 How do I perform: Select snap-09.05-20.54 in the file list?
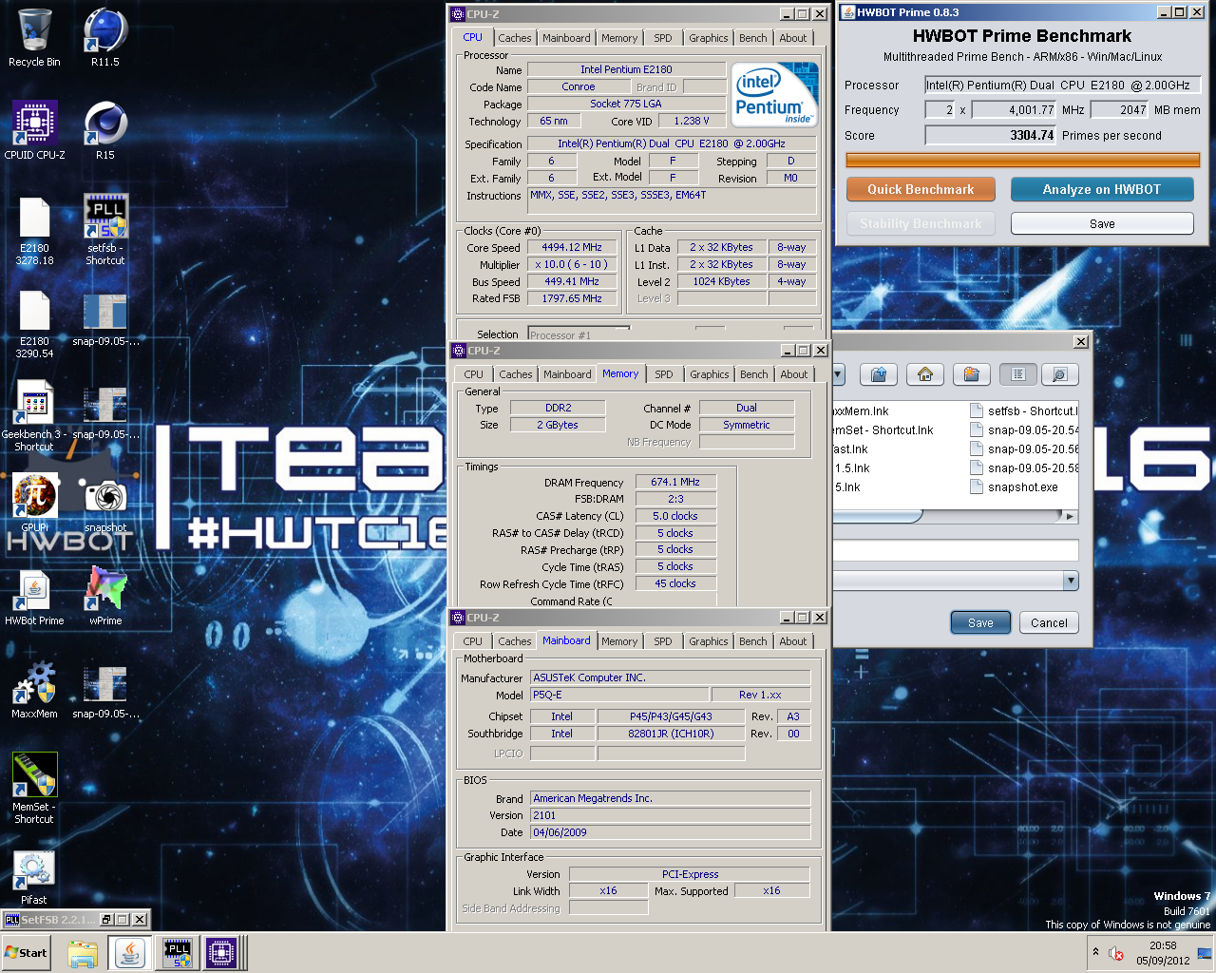tap(1024, 430)
